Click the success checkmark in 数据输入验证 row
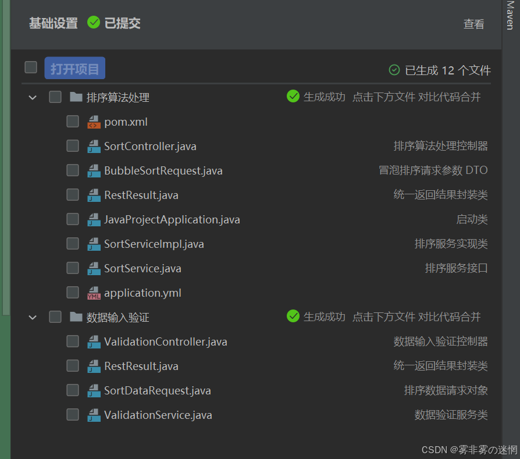520x459 pixels. [293, 316]
